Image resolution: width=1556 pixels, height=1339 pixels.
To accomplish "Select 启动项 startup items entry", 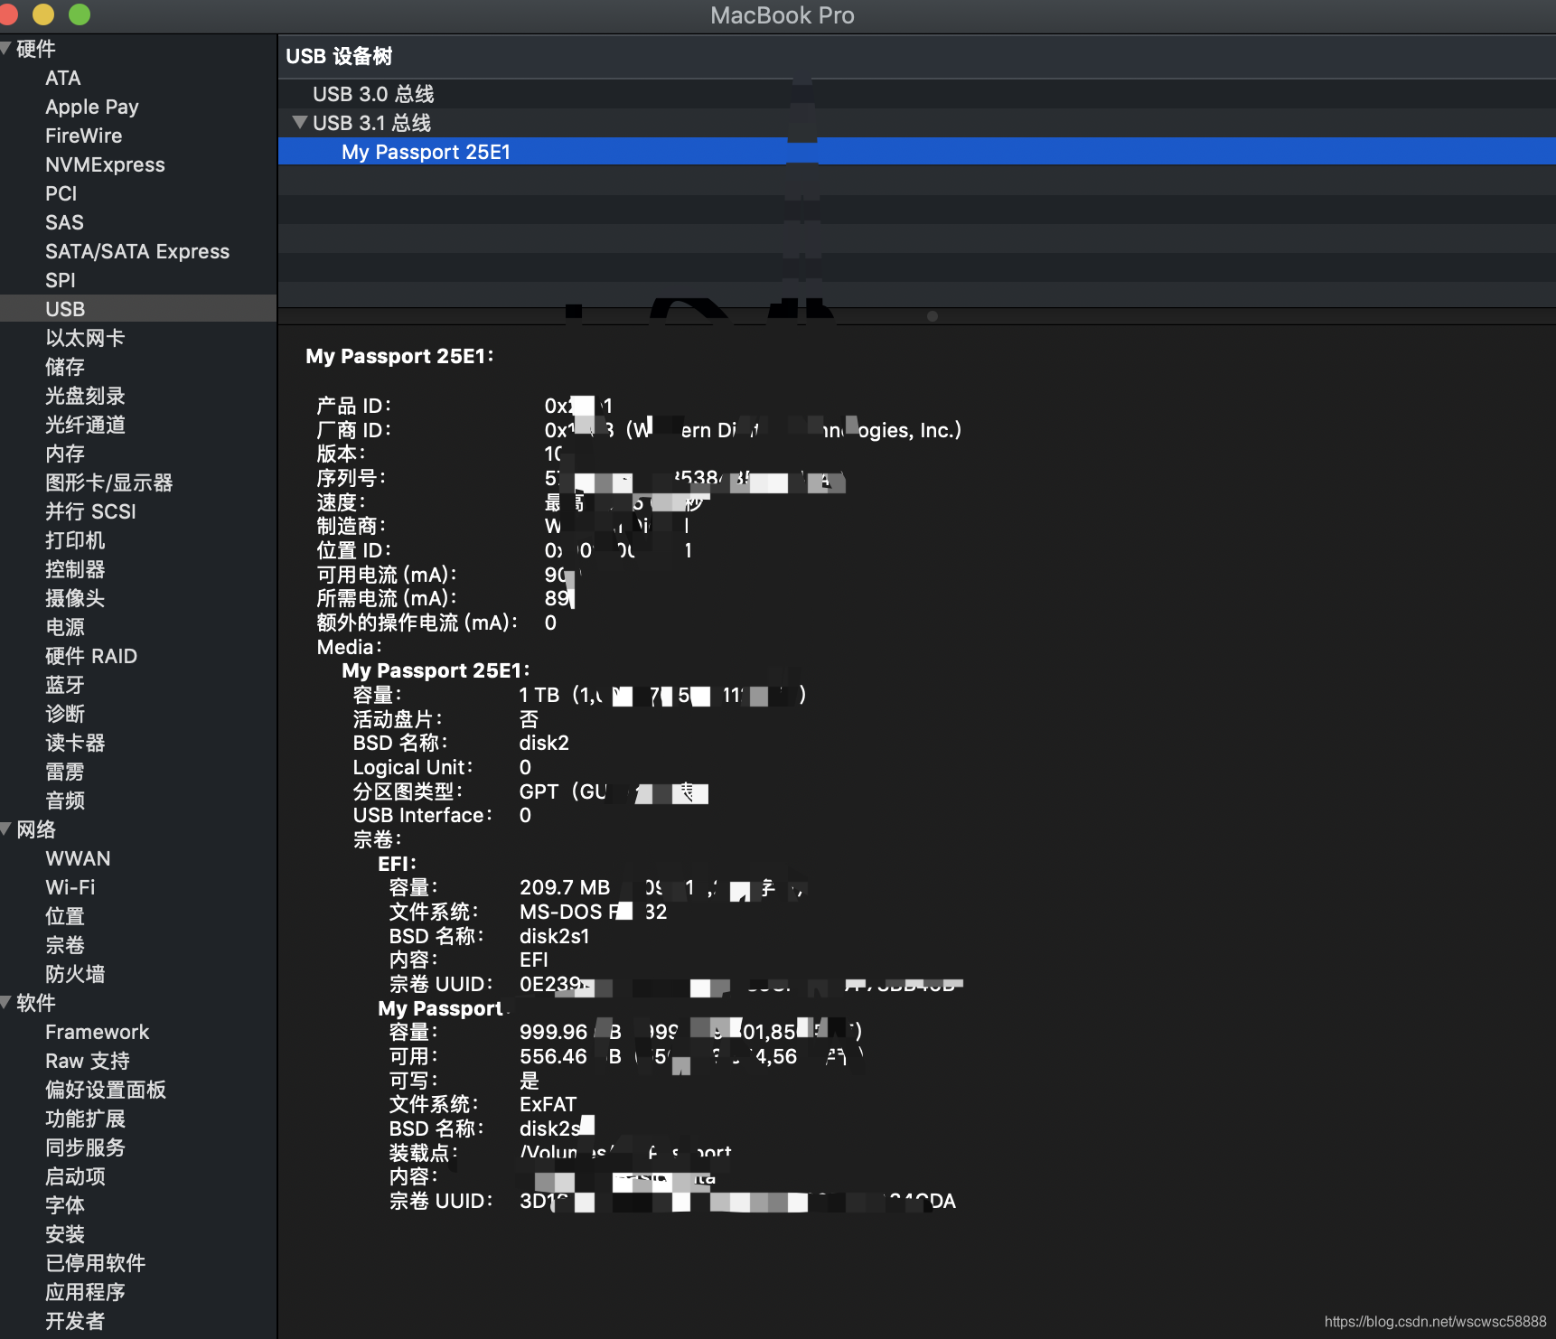I will pos(75,1176).
